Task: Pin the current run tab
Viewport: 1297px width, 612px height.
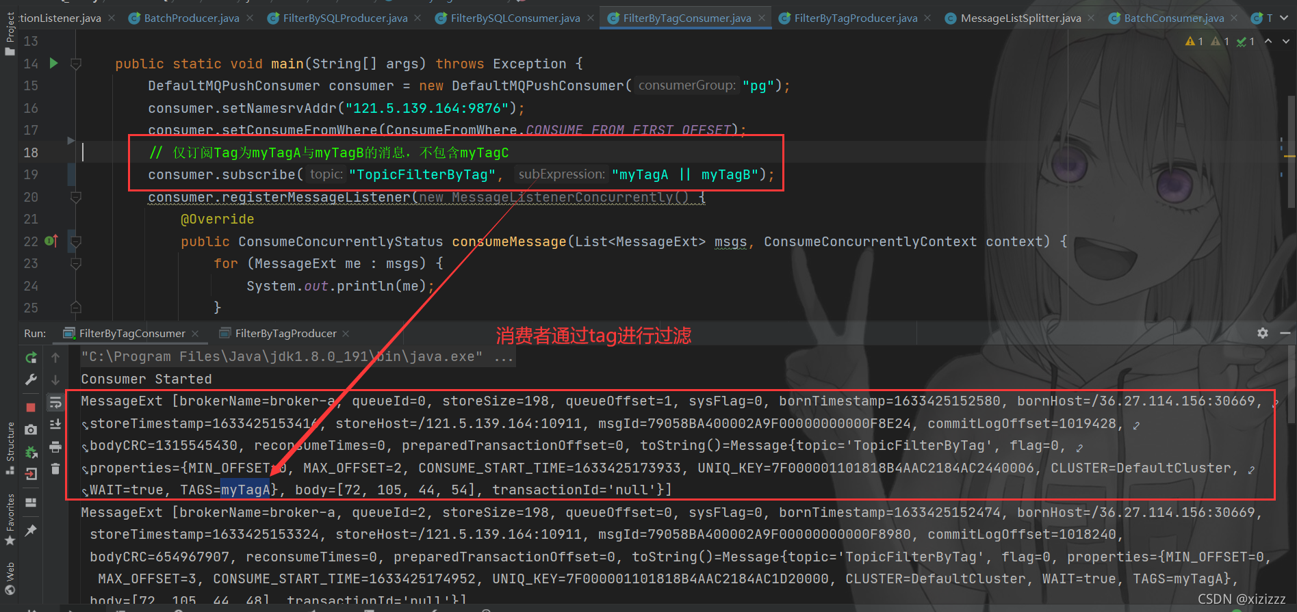Action: (31, 530)
